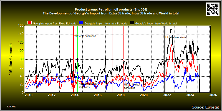Select legend text "Georgia's import from World in total"
222x111 pixels.
coord(156,24)
